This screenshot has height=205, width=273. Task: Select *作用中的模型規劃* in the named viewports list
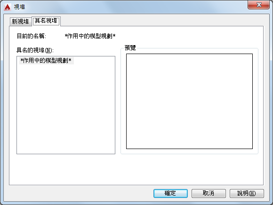[47, 61]
